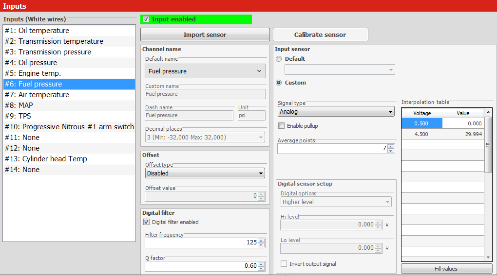Select input #13: Cylinder head Temp
This screenshot has height=276, width=497.
46,159
